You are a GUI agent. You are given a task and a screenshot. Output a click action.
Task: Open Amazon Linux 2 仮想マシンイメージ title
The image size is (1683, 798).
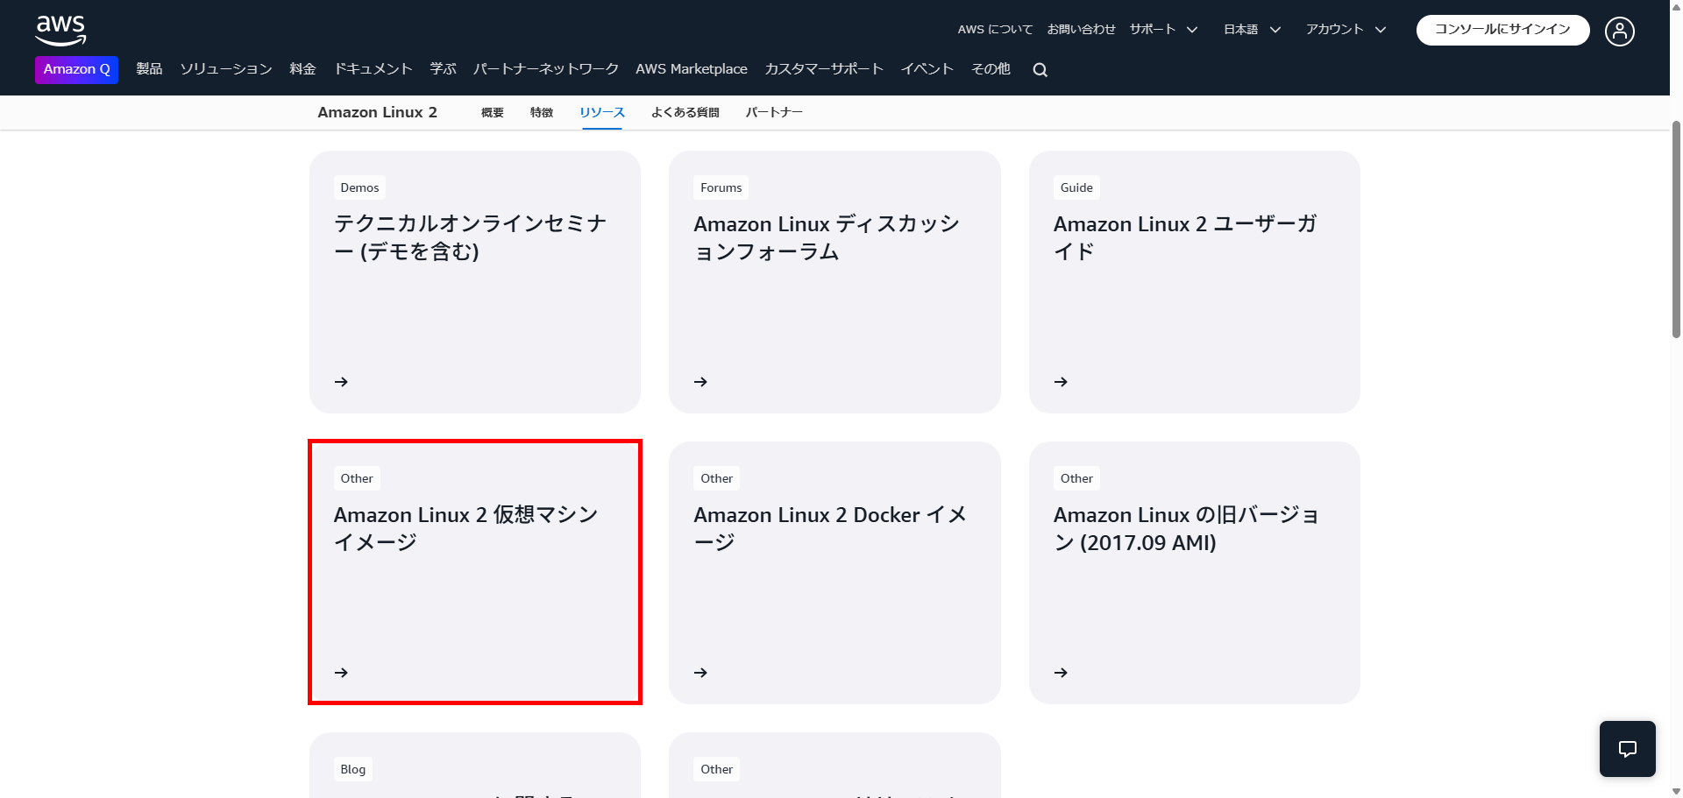pyautogui.click(x=465, y=528)
